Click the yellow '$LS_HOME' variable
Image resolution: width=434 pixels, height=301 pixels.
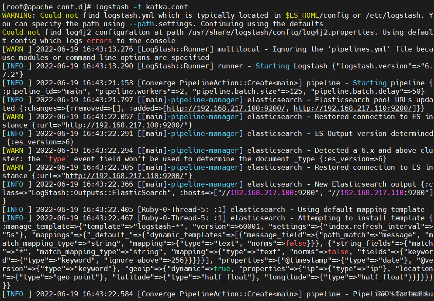tap(302, 15)
